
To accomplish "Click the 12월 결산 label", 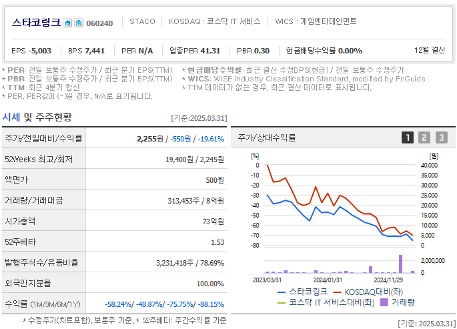I will [430, 50].
